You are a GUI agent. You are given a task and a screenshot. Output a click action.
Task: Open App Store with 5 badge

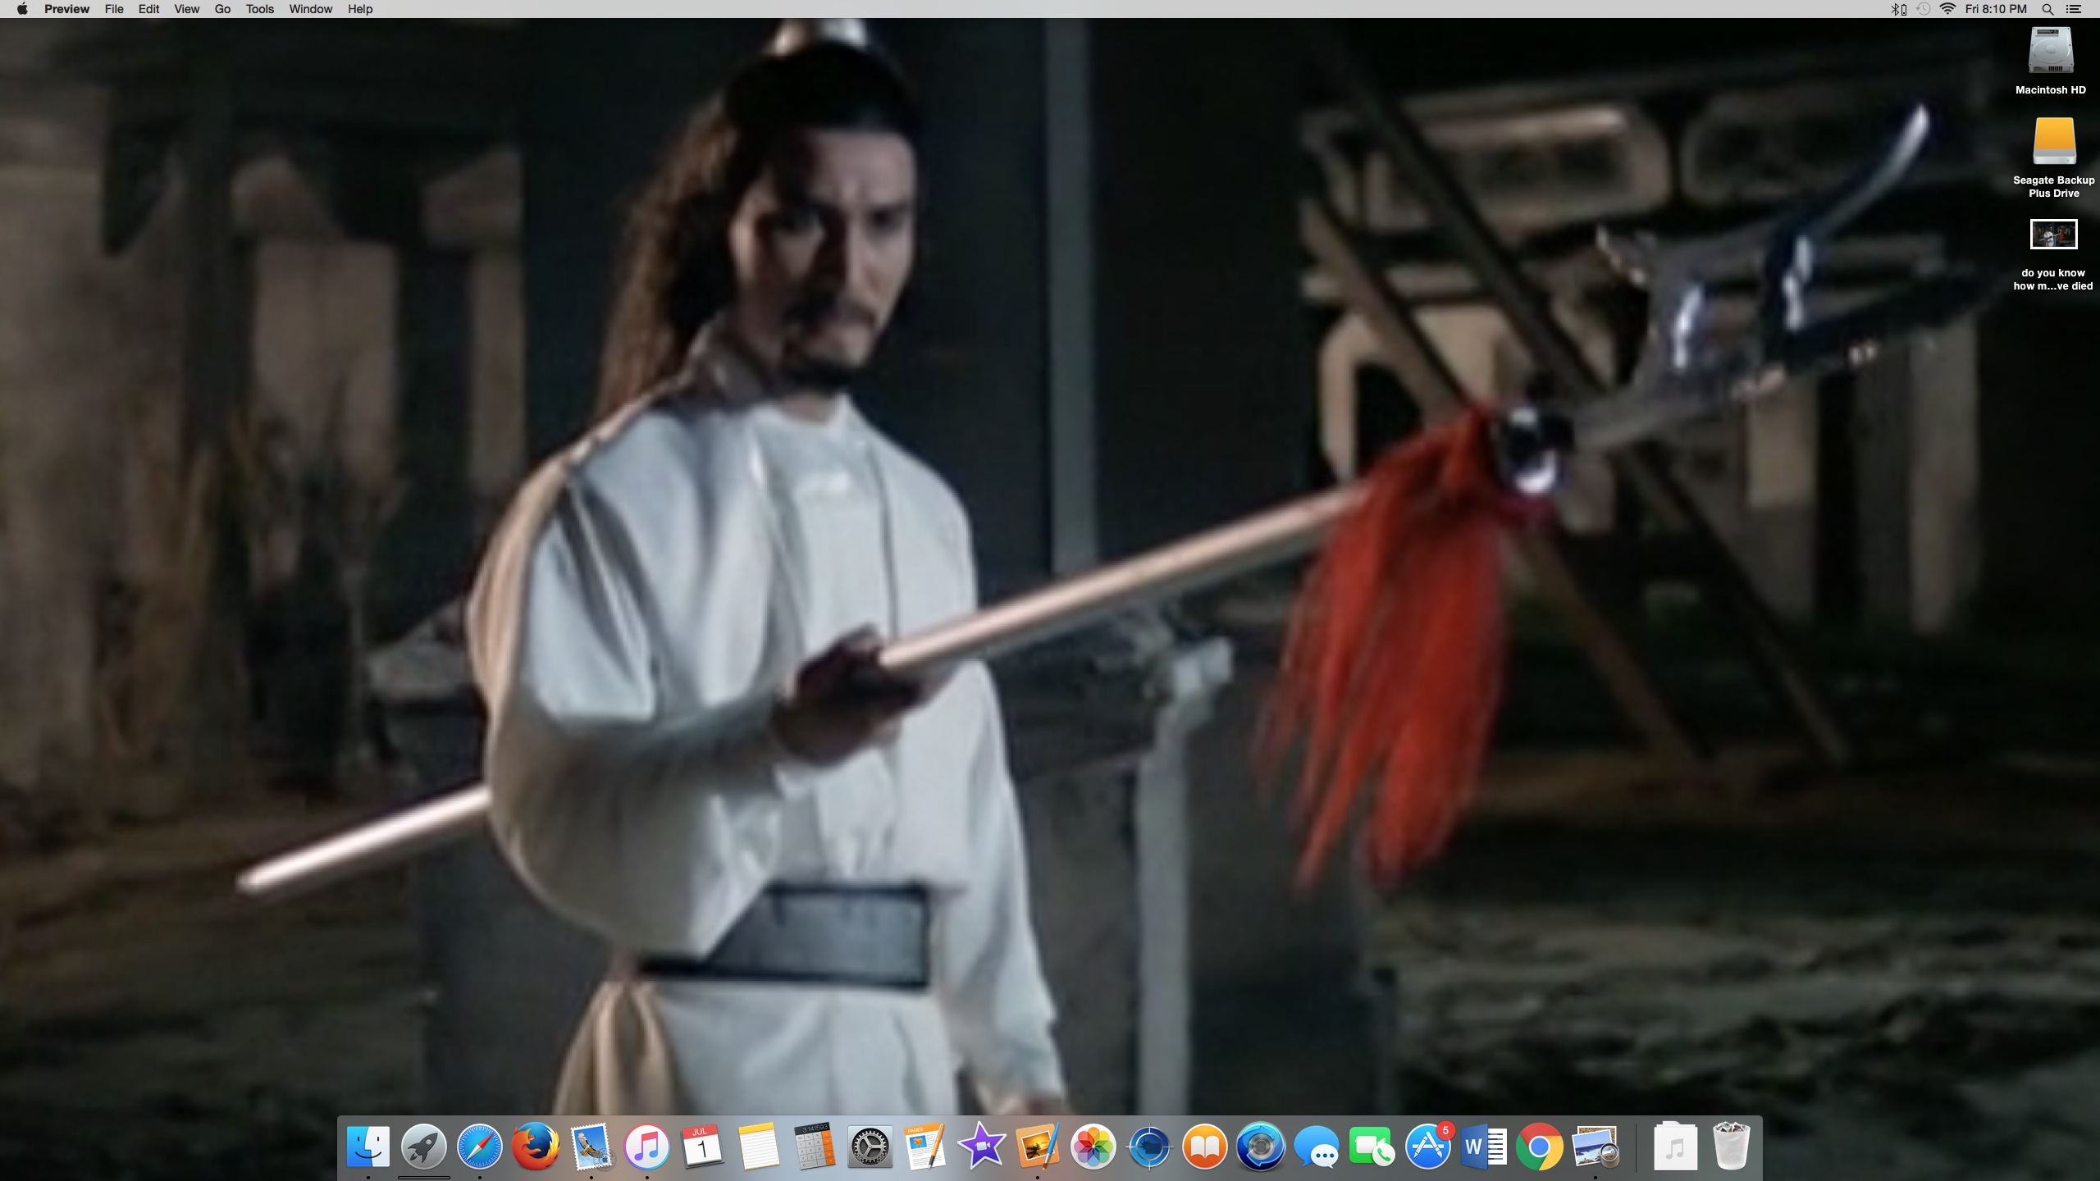tap(1428, 1146)
